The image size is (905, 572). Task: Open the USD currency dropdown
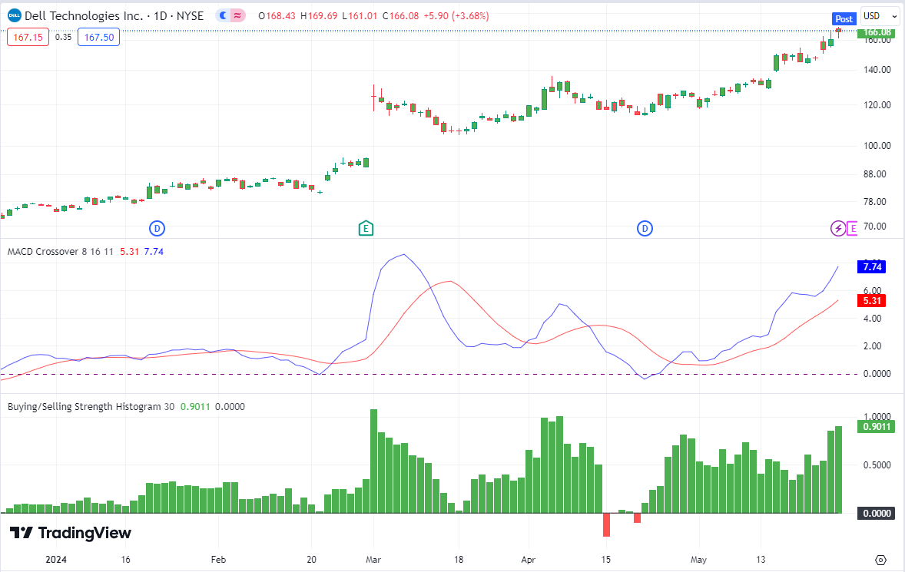click(x=880, y=15)
